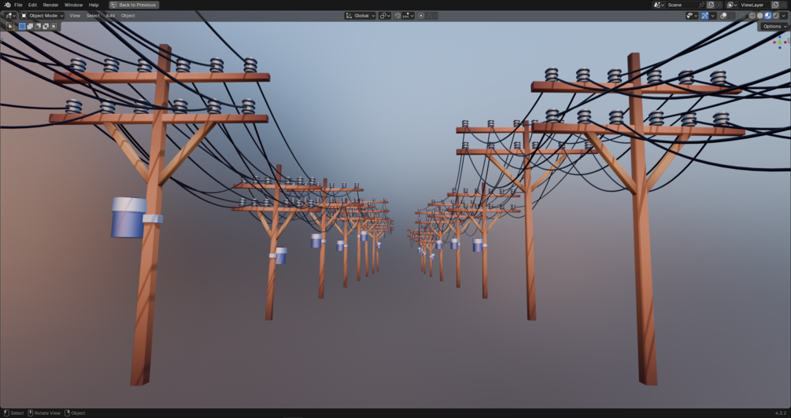The height and width of the screenshot is (418, 791).
Task: Open the Blender logo app menu
Action: [7, 5]
